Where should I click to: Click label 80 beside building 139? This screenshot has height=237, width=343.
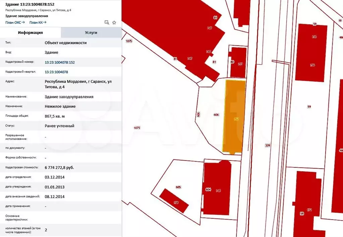(x=232, y=62)
